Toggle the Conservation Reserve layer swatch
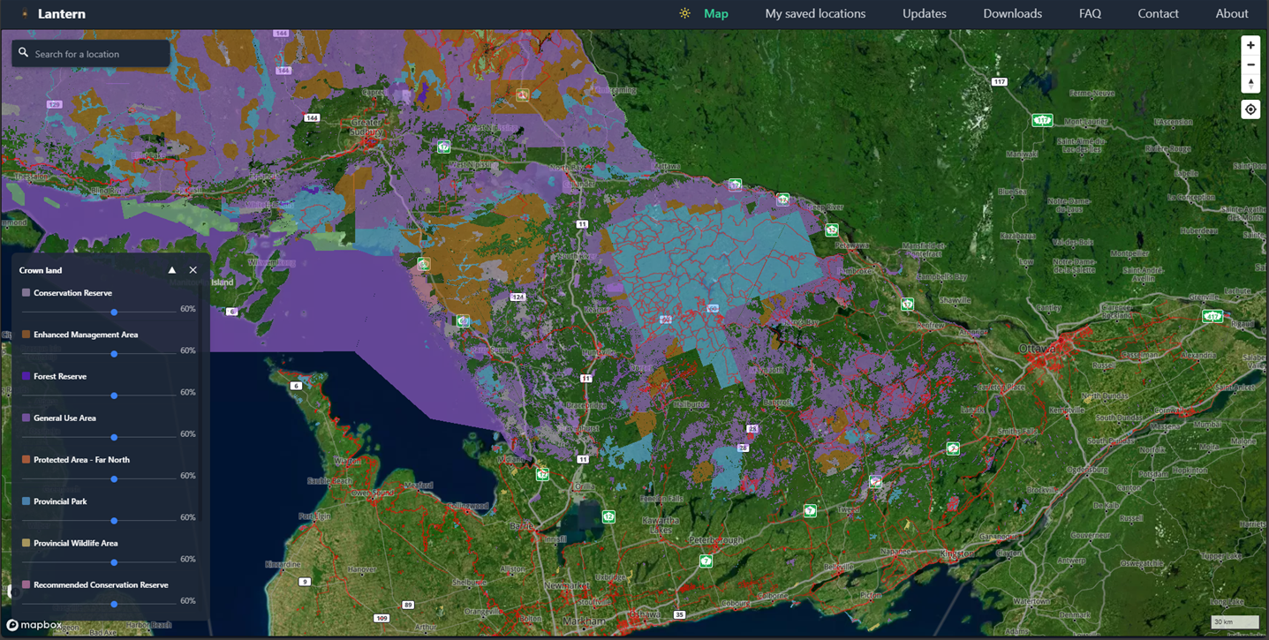Viewport: 1269px width, 640px height. tap(26, 293)
